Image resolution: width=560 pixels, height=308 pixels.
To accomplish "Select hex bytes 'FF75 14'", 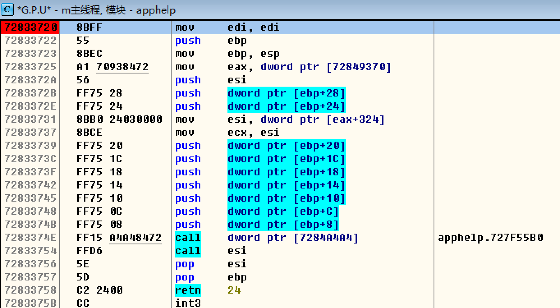I will (x=99, y=185).
